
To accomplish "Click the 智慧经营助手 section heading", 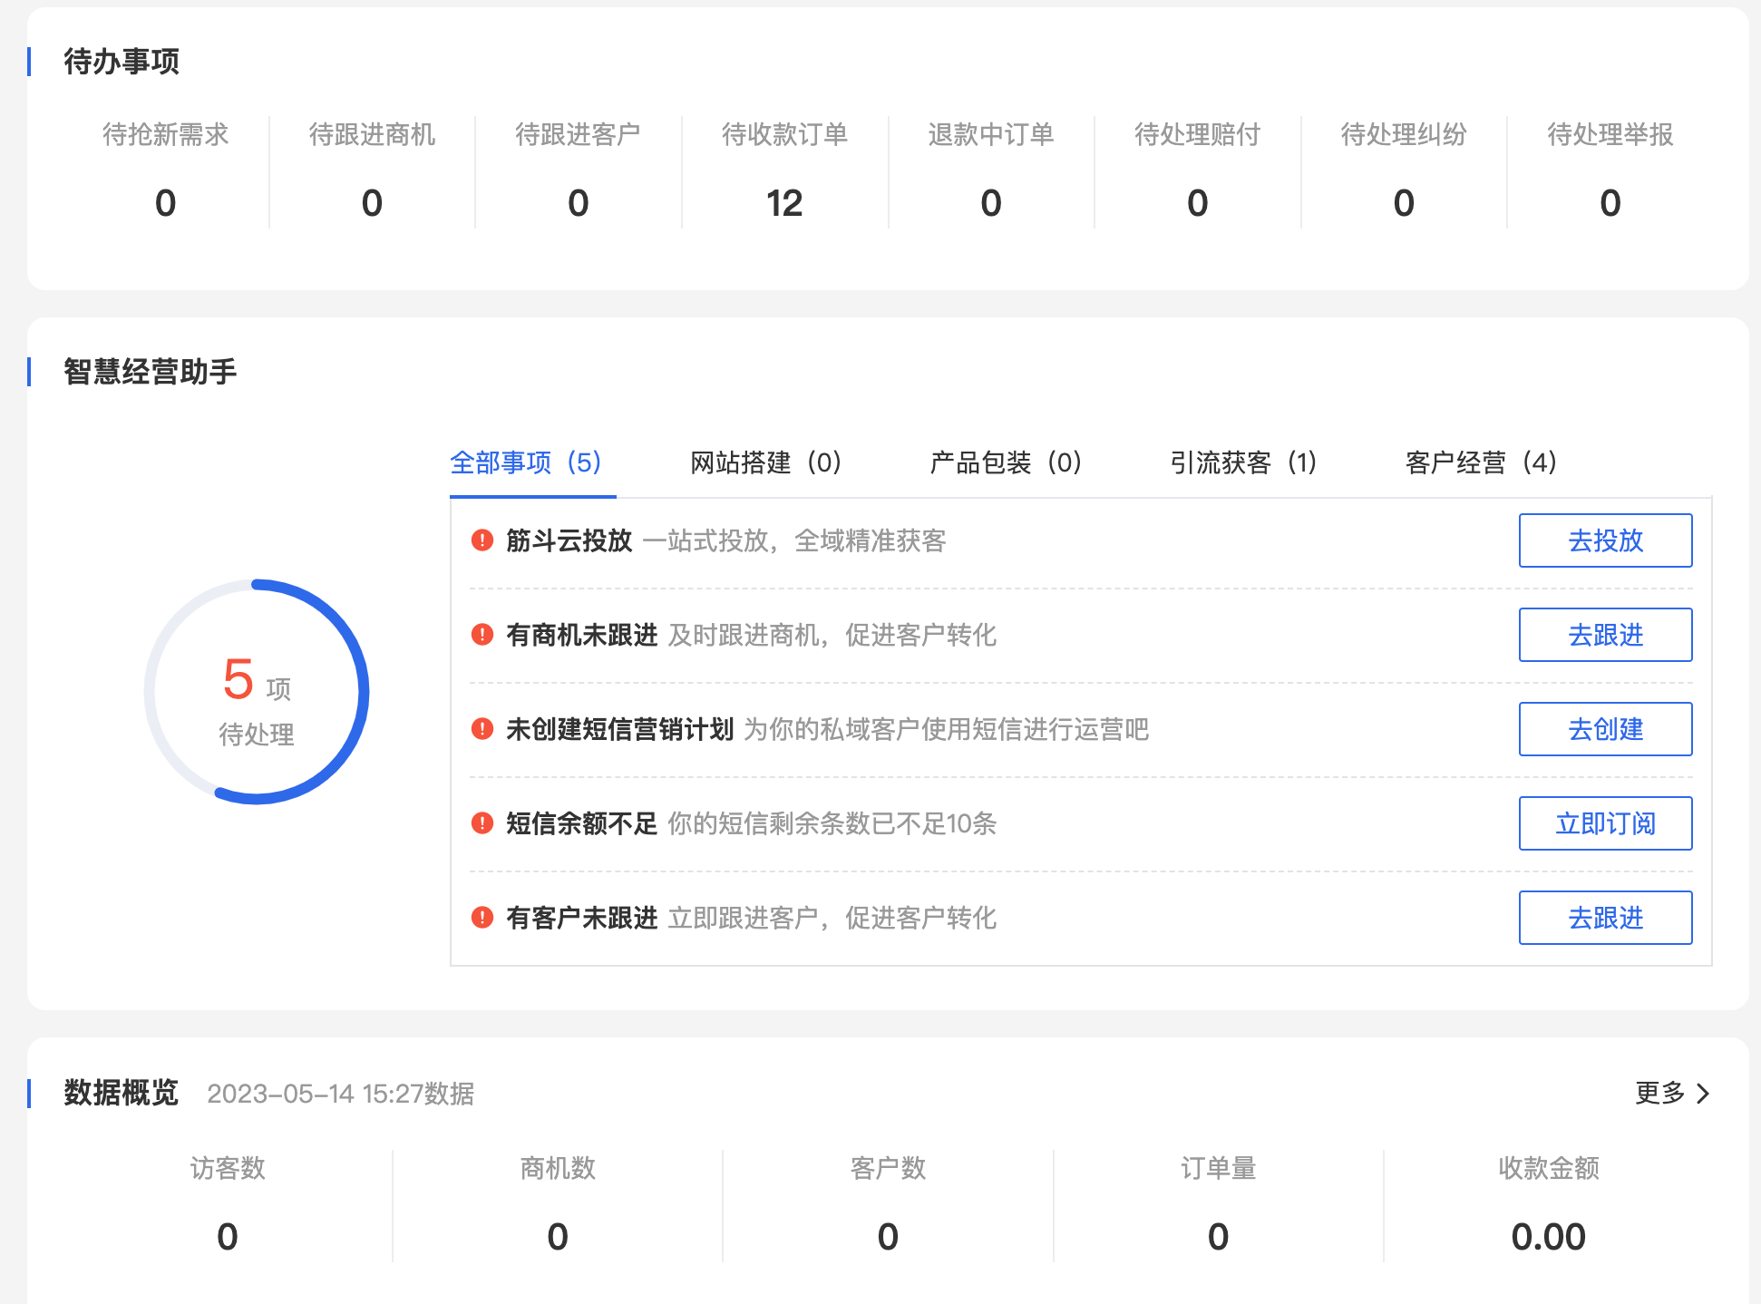I will 151,372.
